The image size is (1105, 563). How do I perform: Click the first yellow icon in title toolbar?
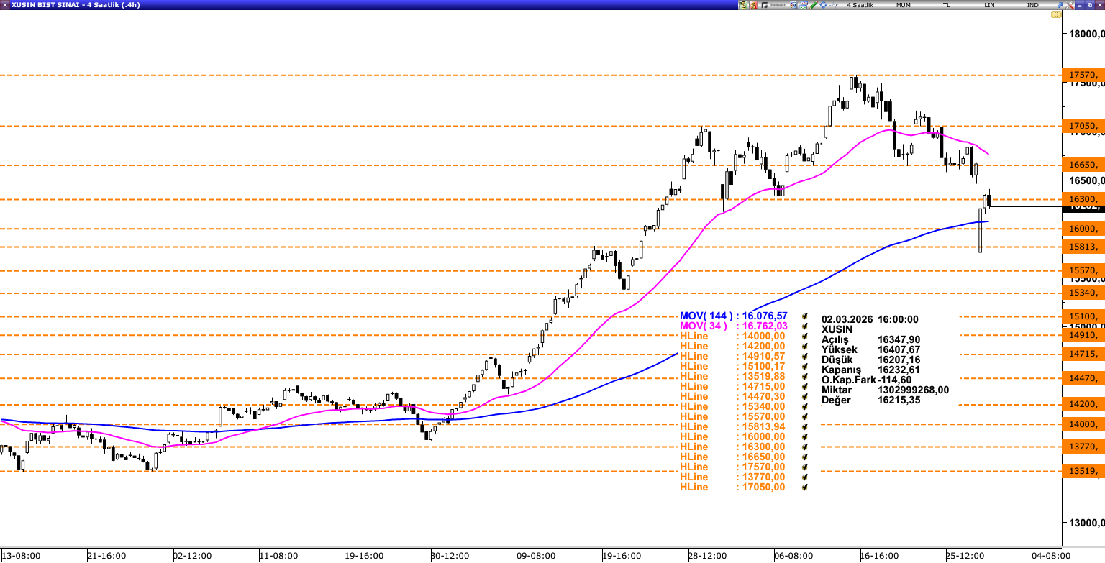tap(743, 5)
